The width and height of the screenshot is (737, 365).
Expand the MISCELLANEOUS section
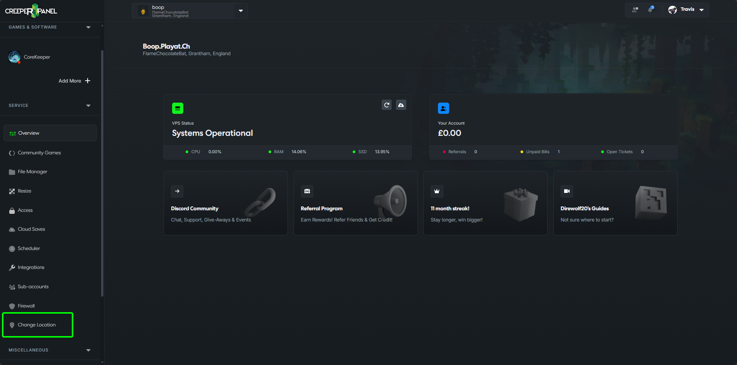(x=88, y=350)
